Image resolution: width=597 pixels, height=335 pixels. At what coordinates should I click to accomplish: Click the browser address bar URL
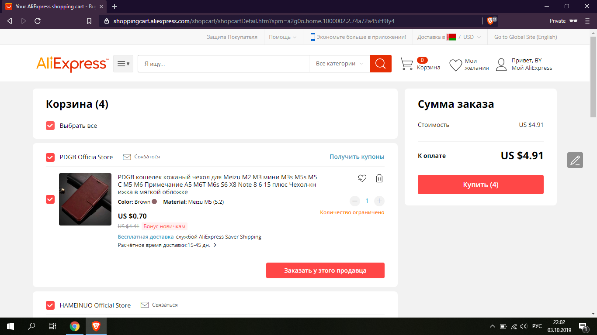pos(254,21)
